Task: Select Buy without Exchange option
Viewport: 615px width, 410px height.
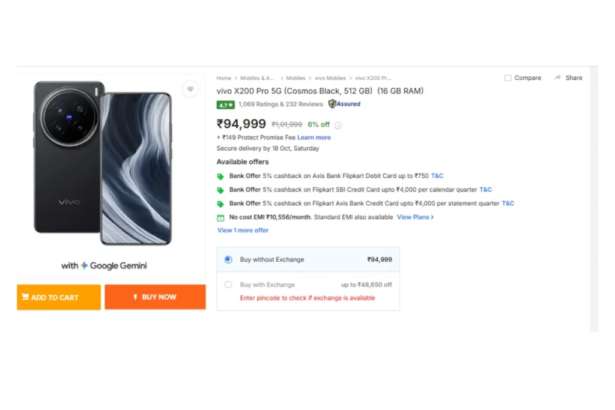Action: (228, 259)
